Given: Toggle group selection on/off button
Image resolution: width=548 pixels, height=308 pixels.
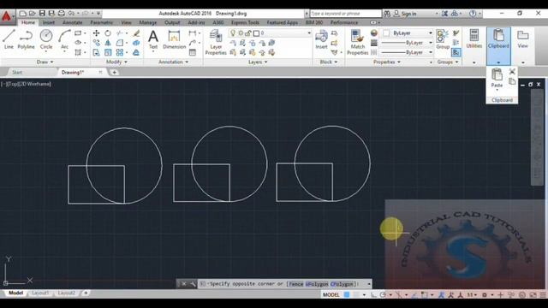Looking at the screenshot, I should [x=456, y=52].
